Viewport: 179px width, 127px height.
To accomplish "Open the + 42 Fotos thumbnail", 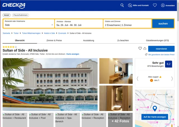I will click(120, 120).
